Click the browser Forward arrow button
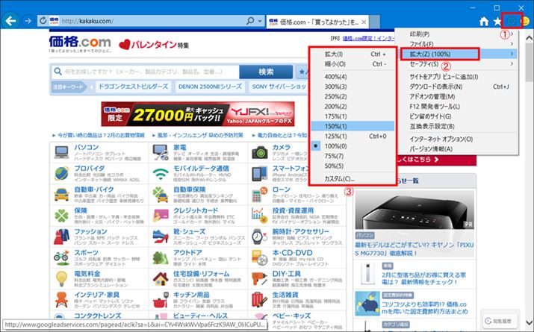This screenshot has height=332, width=534. [x=28, y=21]
